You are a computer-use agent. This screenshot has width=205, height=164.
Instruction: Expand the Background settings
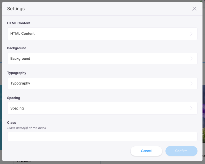[102, 58]
